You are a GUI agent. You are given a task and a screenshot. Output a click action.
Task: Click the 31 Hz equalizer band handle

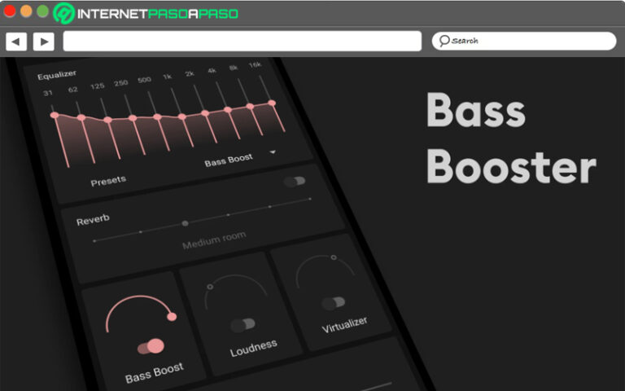[55, 116]
